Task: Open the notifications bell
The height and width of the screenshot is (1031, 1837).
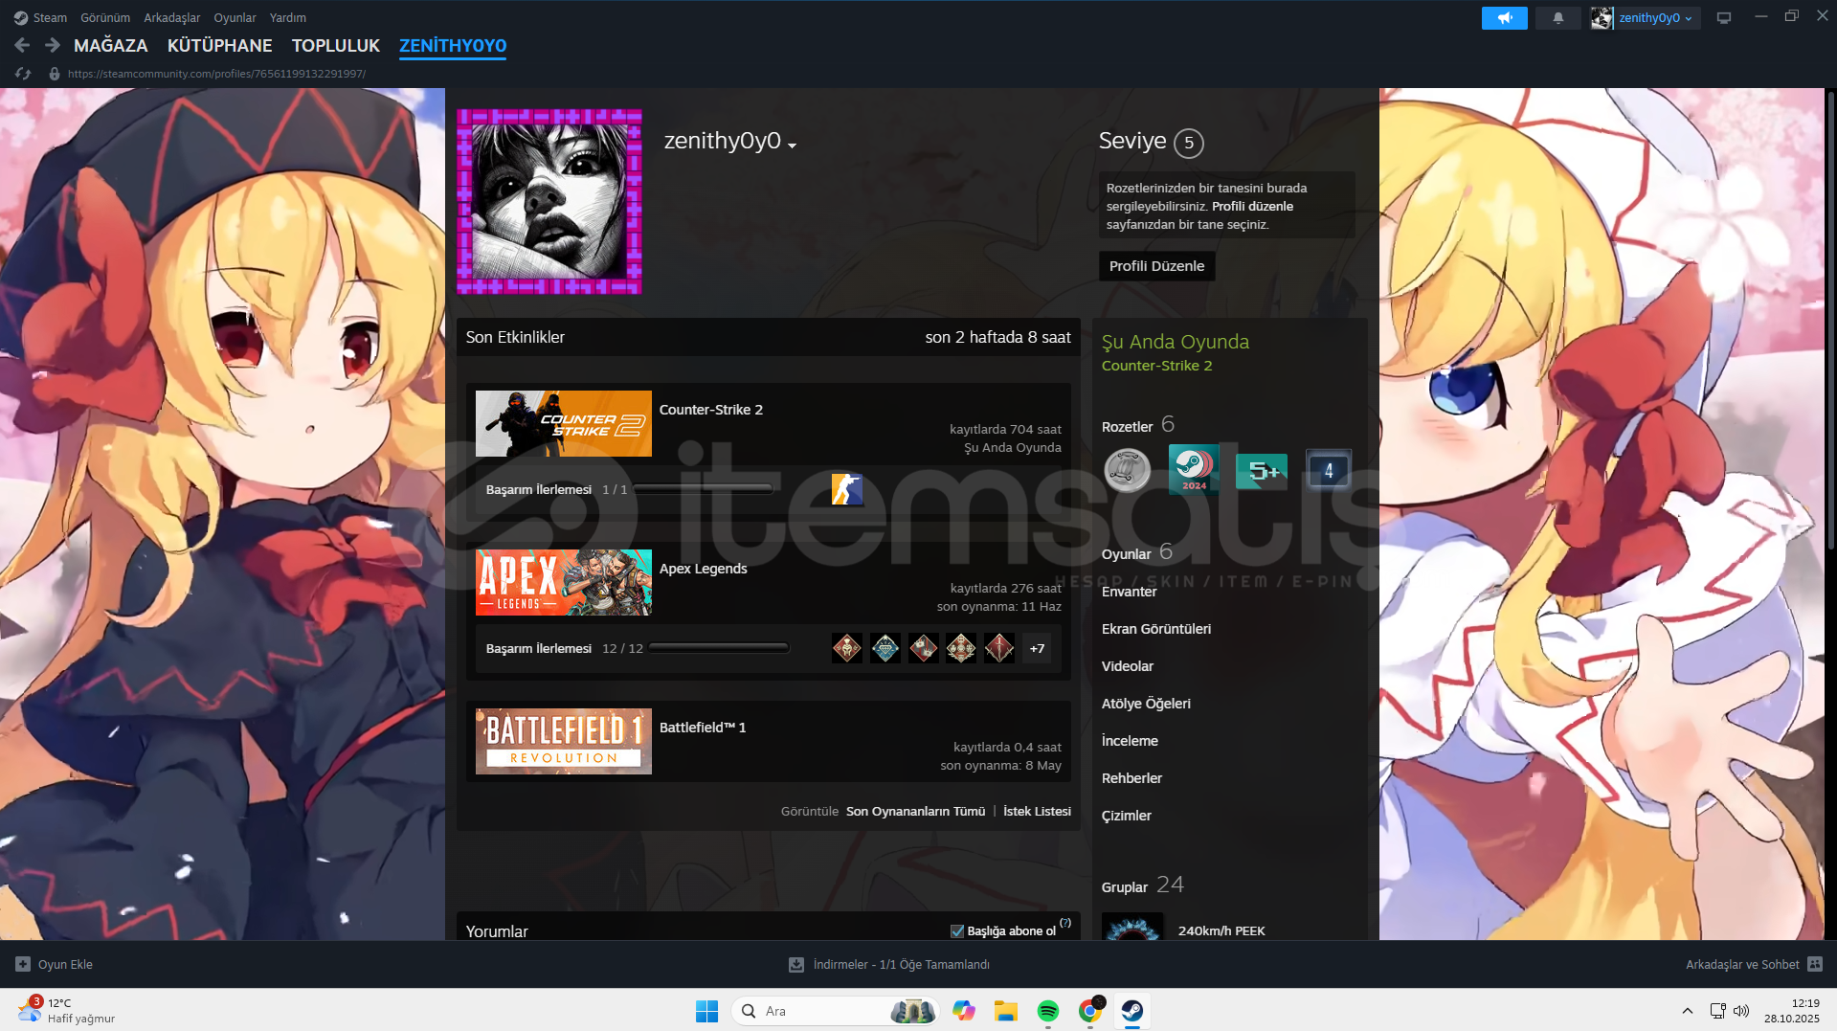Action: (x=1557, y=18)
